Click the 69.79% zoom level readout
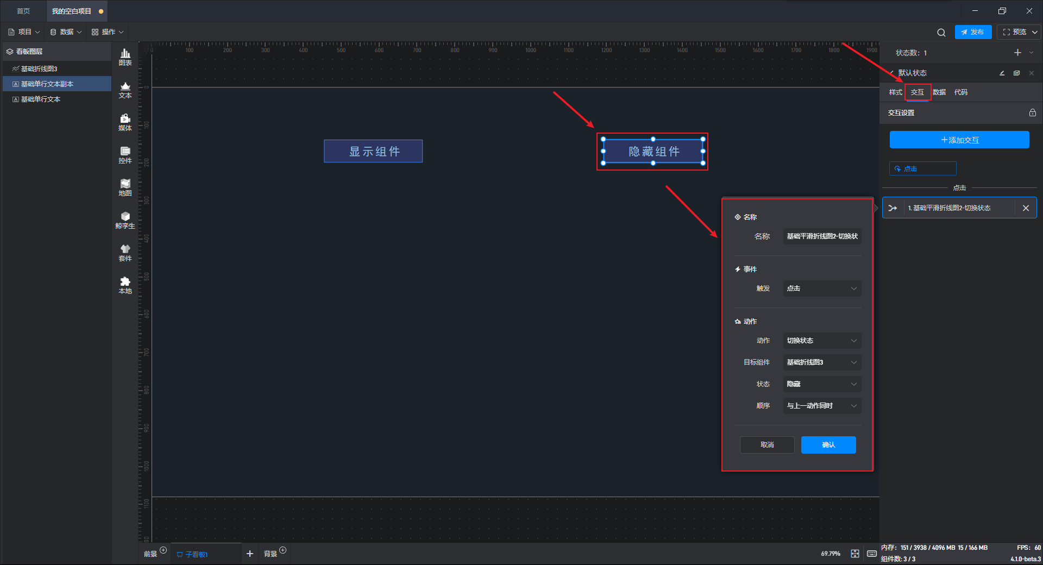Image resolution: width=1043 pixels, height=565 pixels. click(x=830, y=554)
